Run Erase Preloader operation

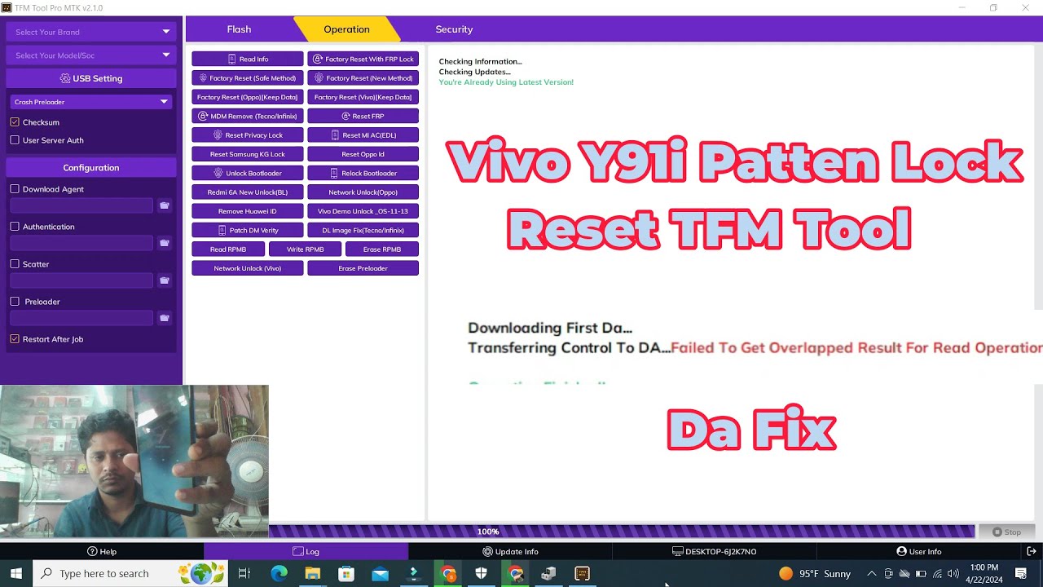(363, 267)
